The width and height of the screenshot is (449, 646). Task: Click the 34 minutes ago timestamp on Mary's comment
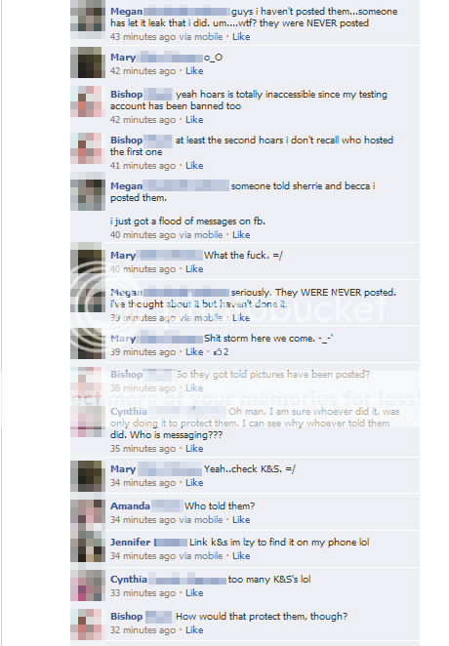tap(143, 483)
